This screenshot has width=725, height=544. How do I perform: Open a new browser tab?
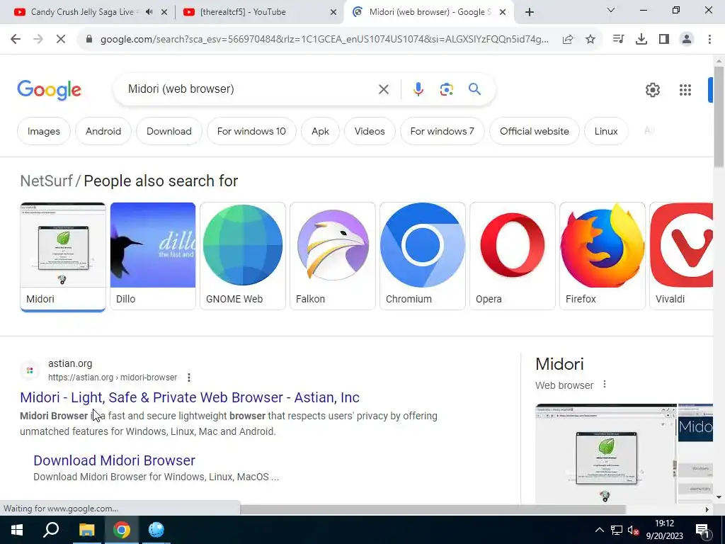pyautogui.click(x=530, y=13)
